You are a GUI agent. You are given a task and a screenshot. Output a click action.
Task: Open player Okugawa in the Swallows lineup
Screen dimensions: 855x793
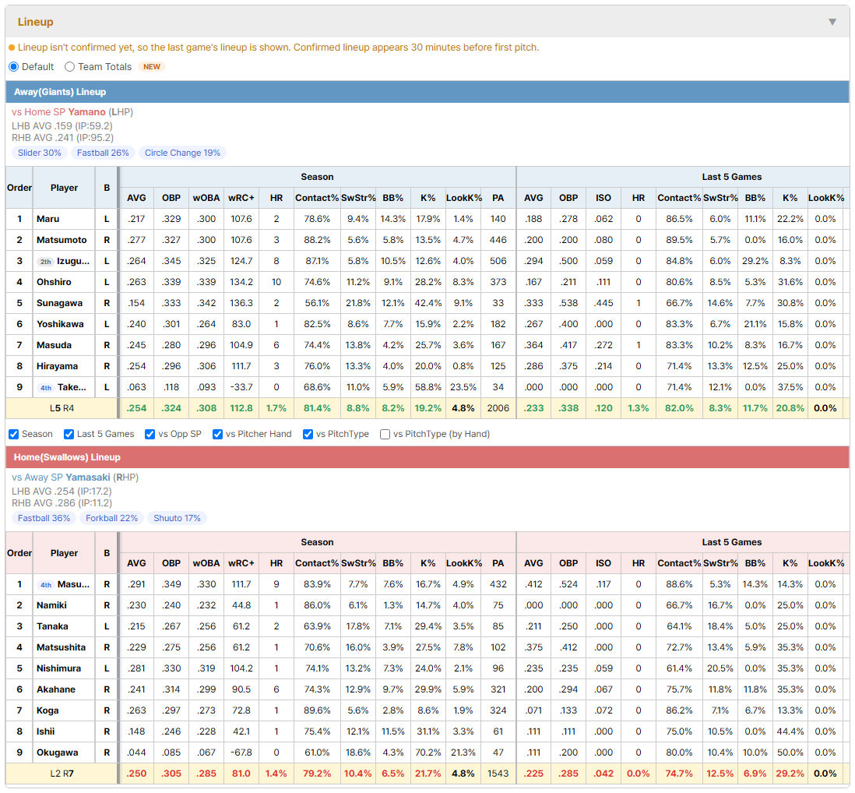tap(58, 752)
